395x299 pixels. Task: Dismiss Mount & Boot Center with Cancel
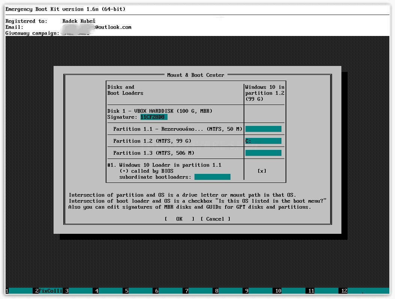(x=215, y=219)
